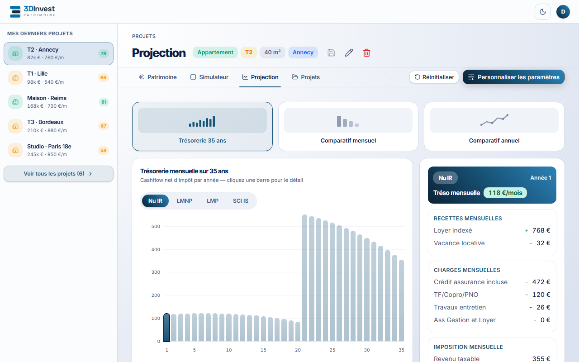
Task: Open Personnaliser les paramètres
Action: [x=513, y=77]
